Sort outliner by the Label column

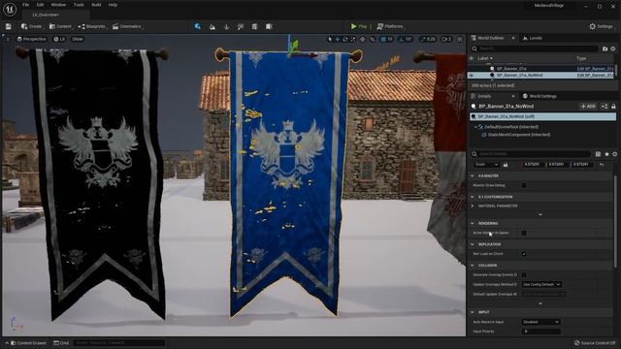485,58
